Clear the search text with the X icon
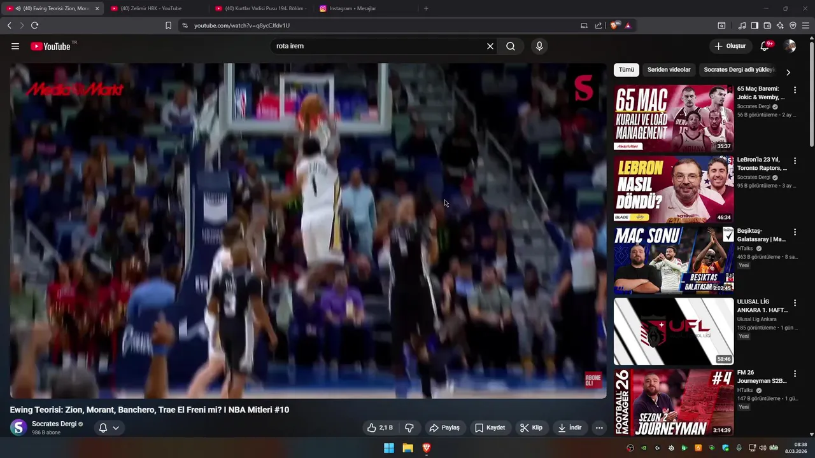 [490, 46]
